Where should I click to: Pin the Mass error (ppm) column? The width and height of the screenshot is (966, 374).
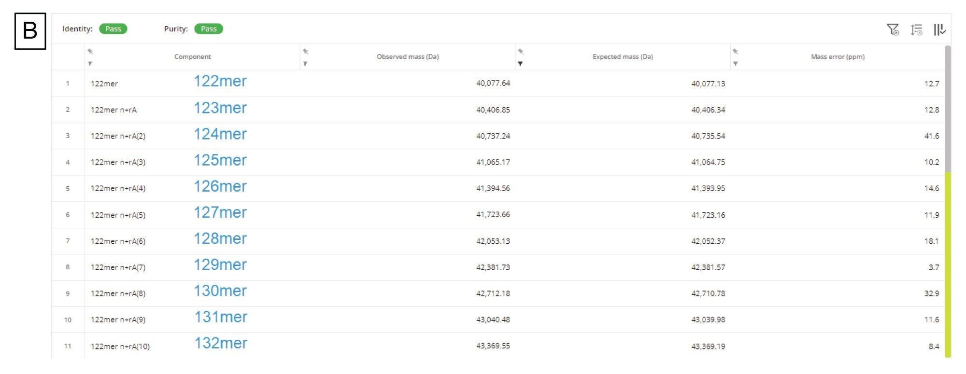(x=735, y=51)
